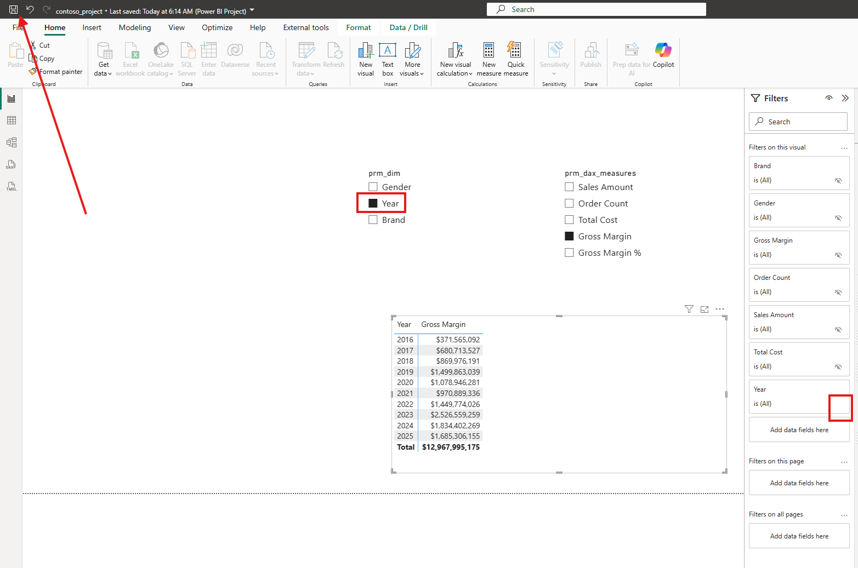Open the Format ribbon tab
The height and width of the screenshot is (568, 858).
pos(359,27)
